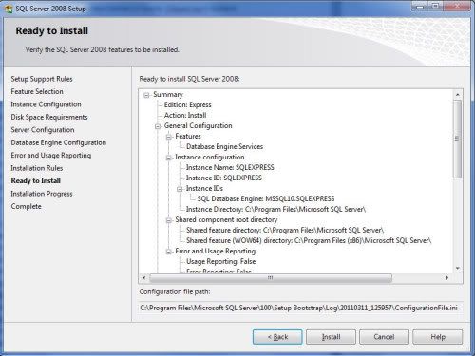The image size is (475, 356).
Task: Click vertical scrollbar down arrow
Action: pyautogui.click(x=457, y=269)
